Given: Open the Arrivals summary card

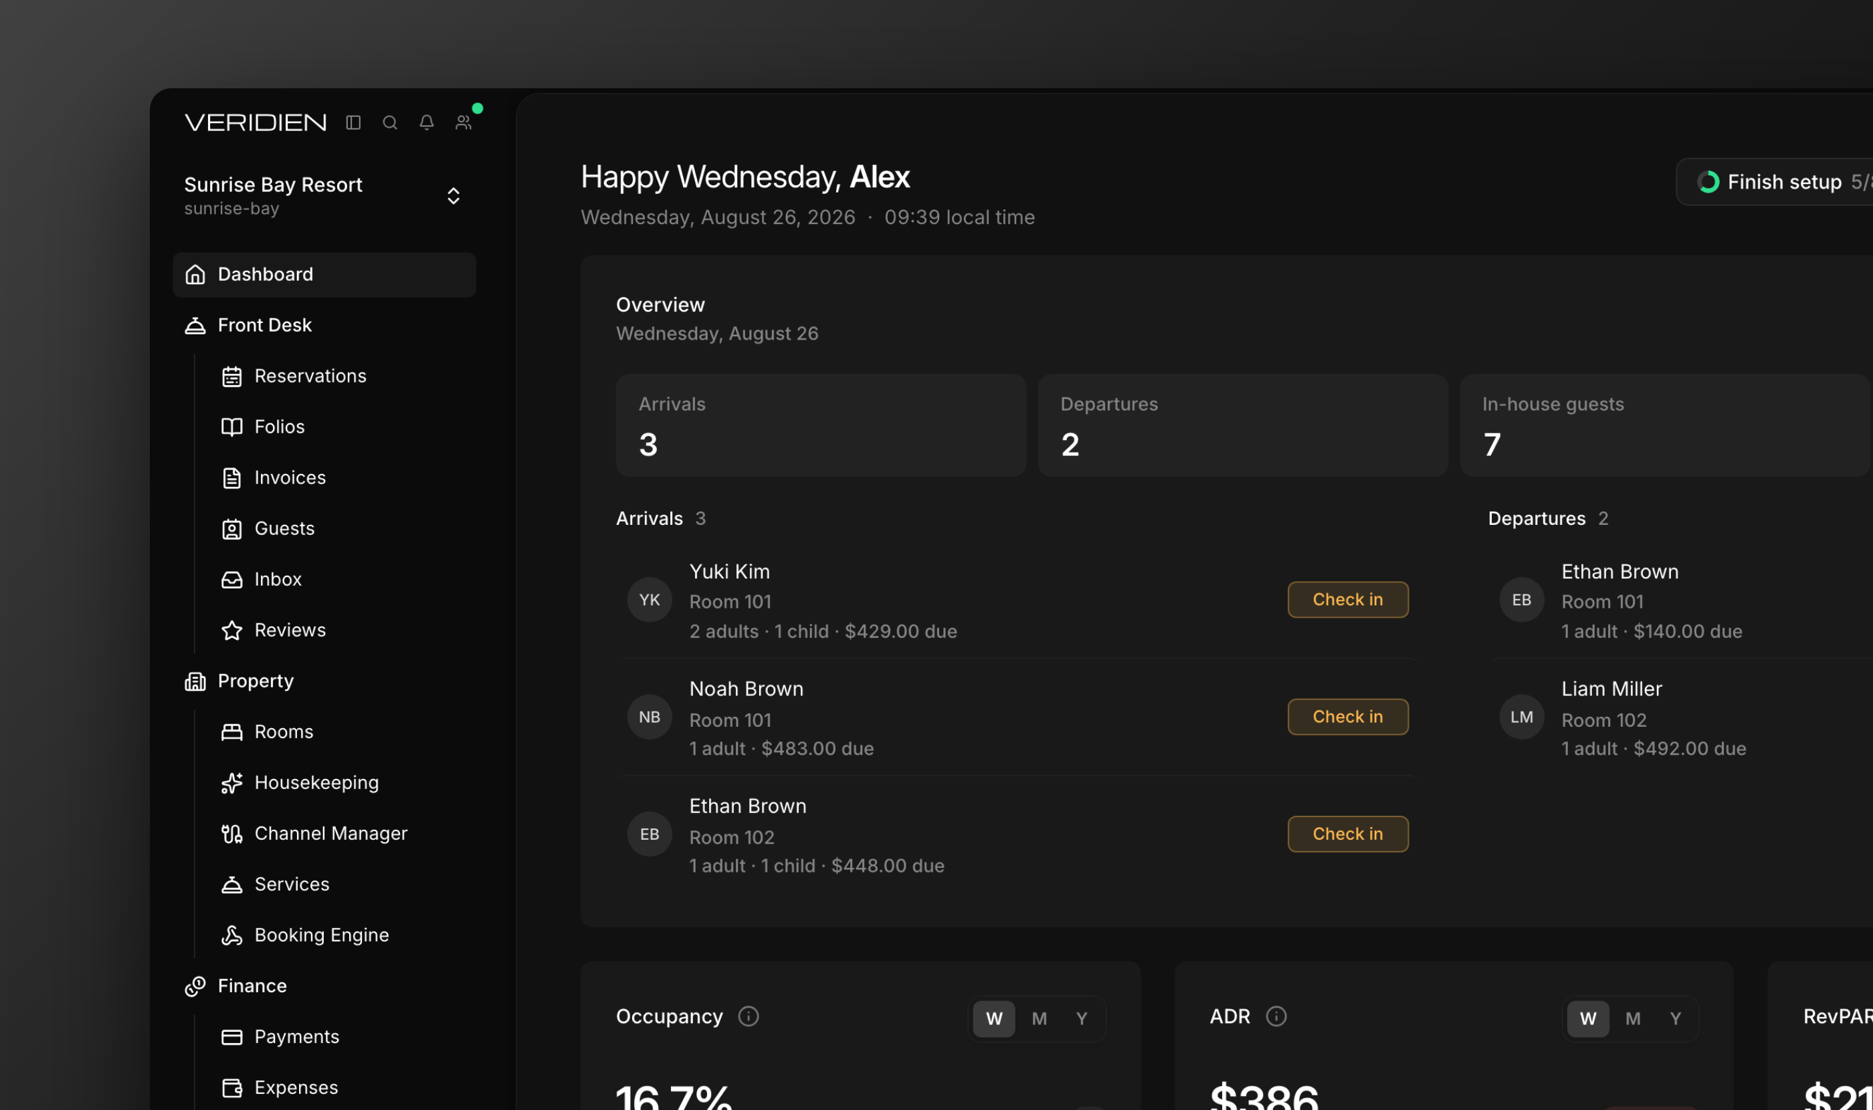Looking at the screenshot, I should pos(821,425).
